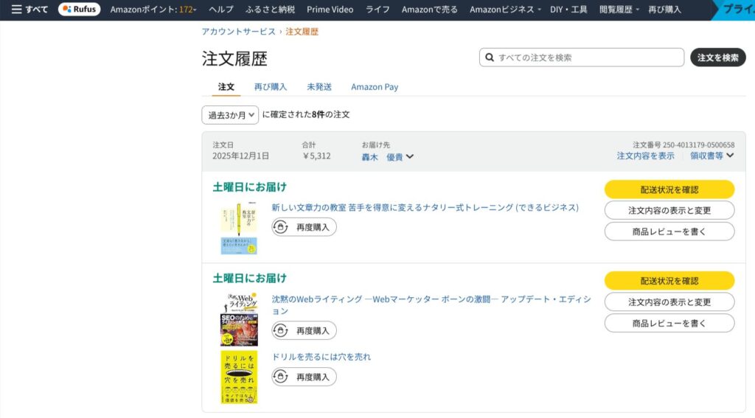
Task: Click the magnifier icon in order search
Action: coord(490,58)
